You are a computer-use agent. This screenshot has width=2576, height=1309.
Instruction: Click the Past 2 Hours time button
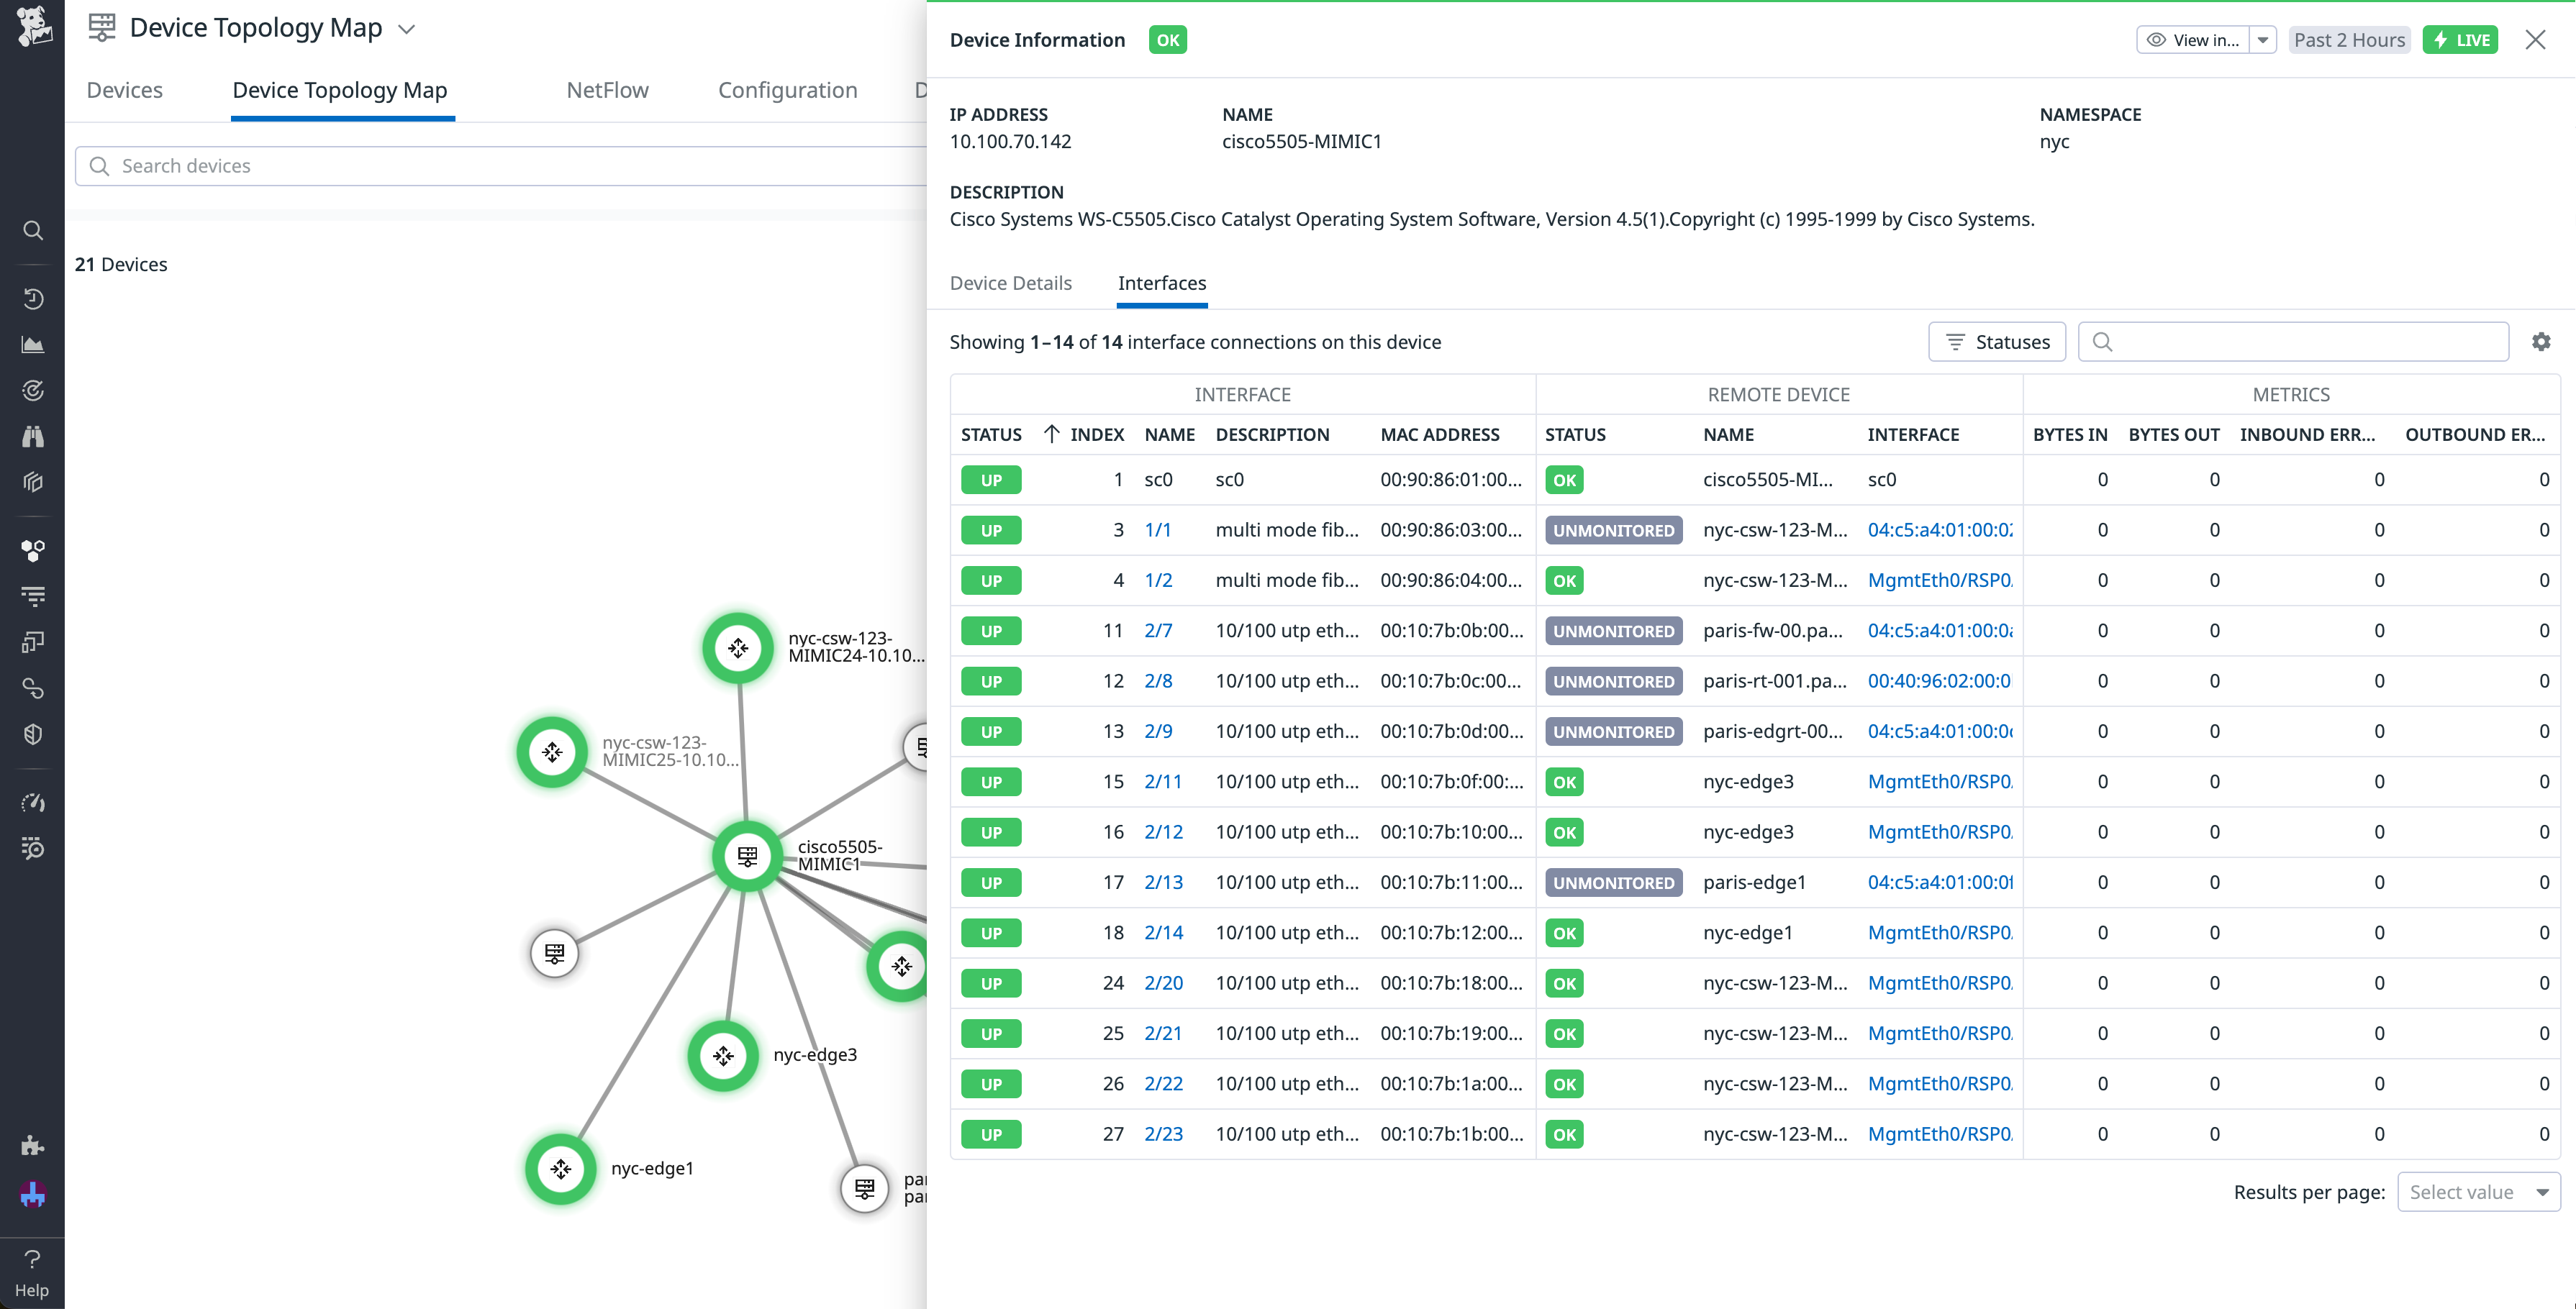[2349, 40]
